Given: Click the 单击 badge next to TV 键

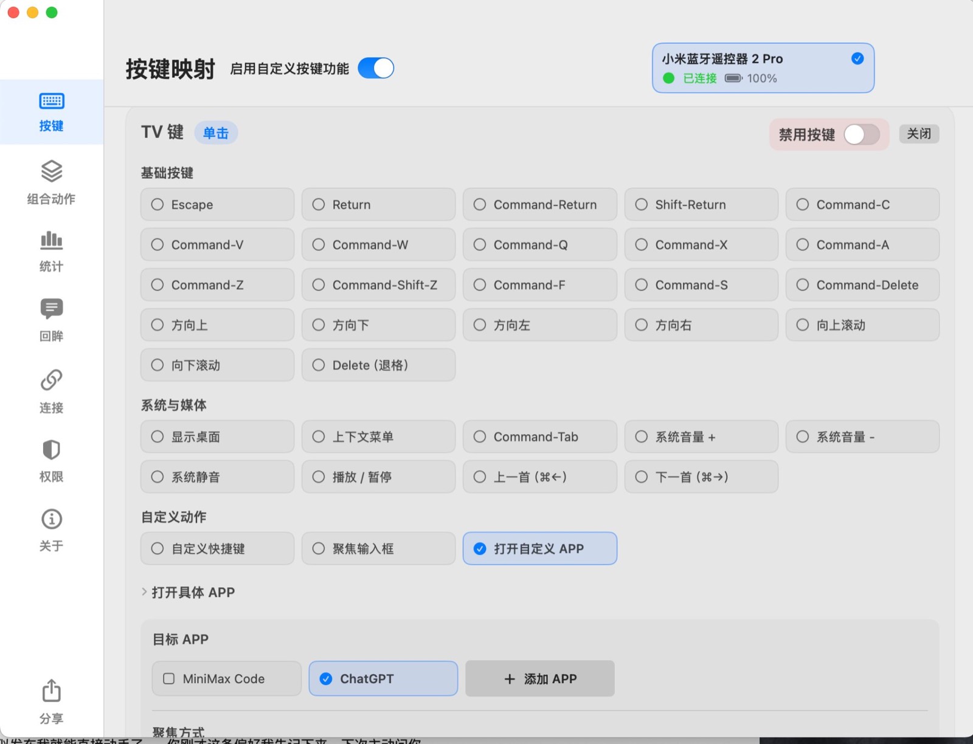Looking at the screenshot, I should coord(216,133).
